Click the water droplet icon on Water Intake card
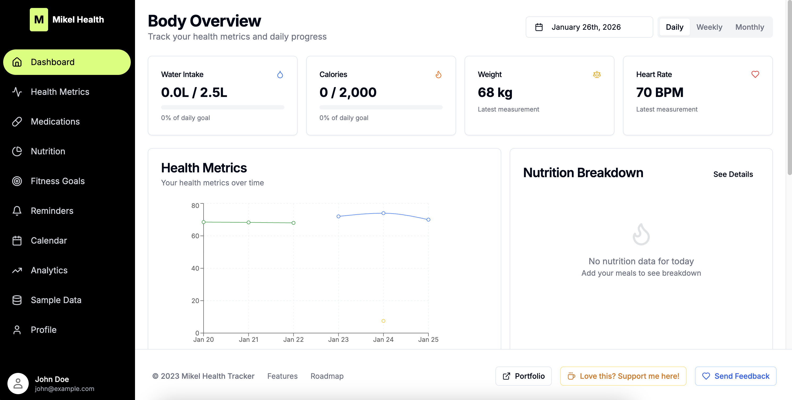Image resolution: width=792 pixels, height=400 pixels. [x=280, y=74]
